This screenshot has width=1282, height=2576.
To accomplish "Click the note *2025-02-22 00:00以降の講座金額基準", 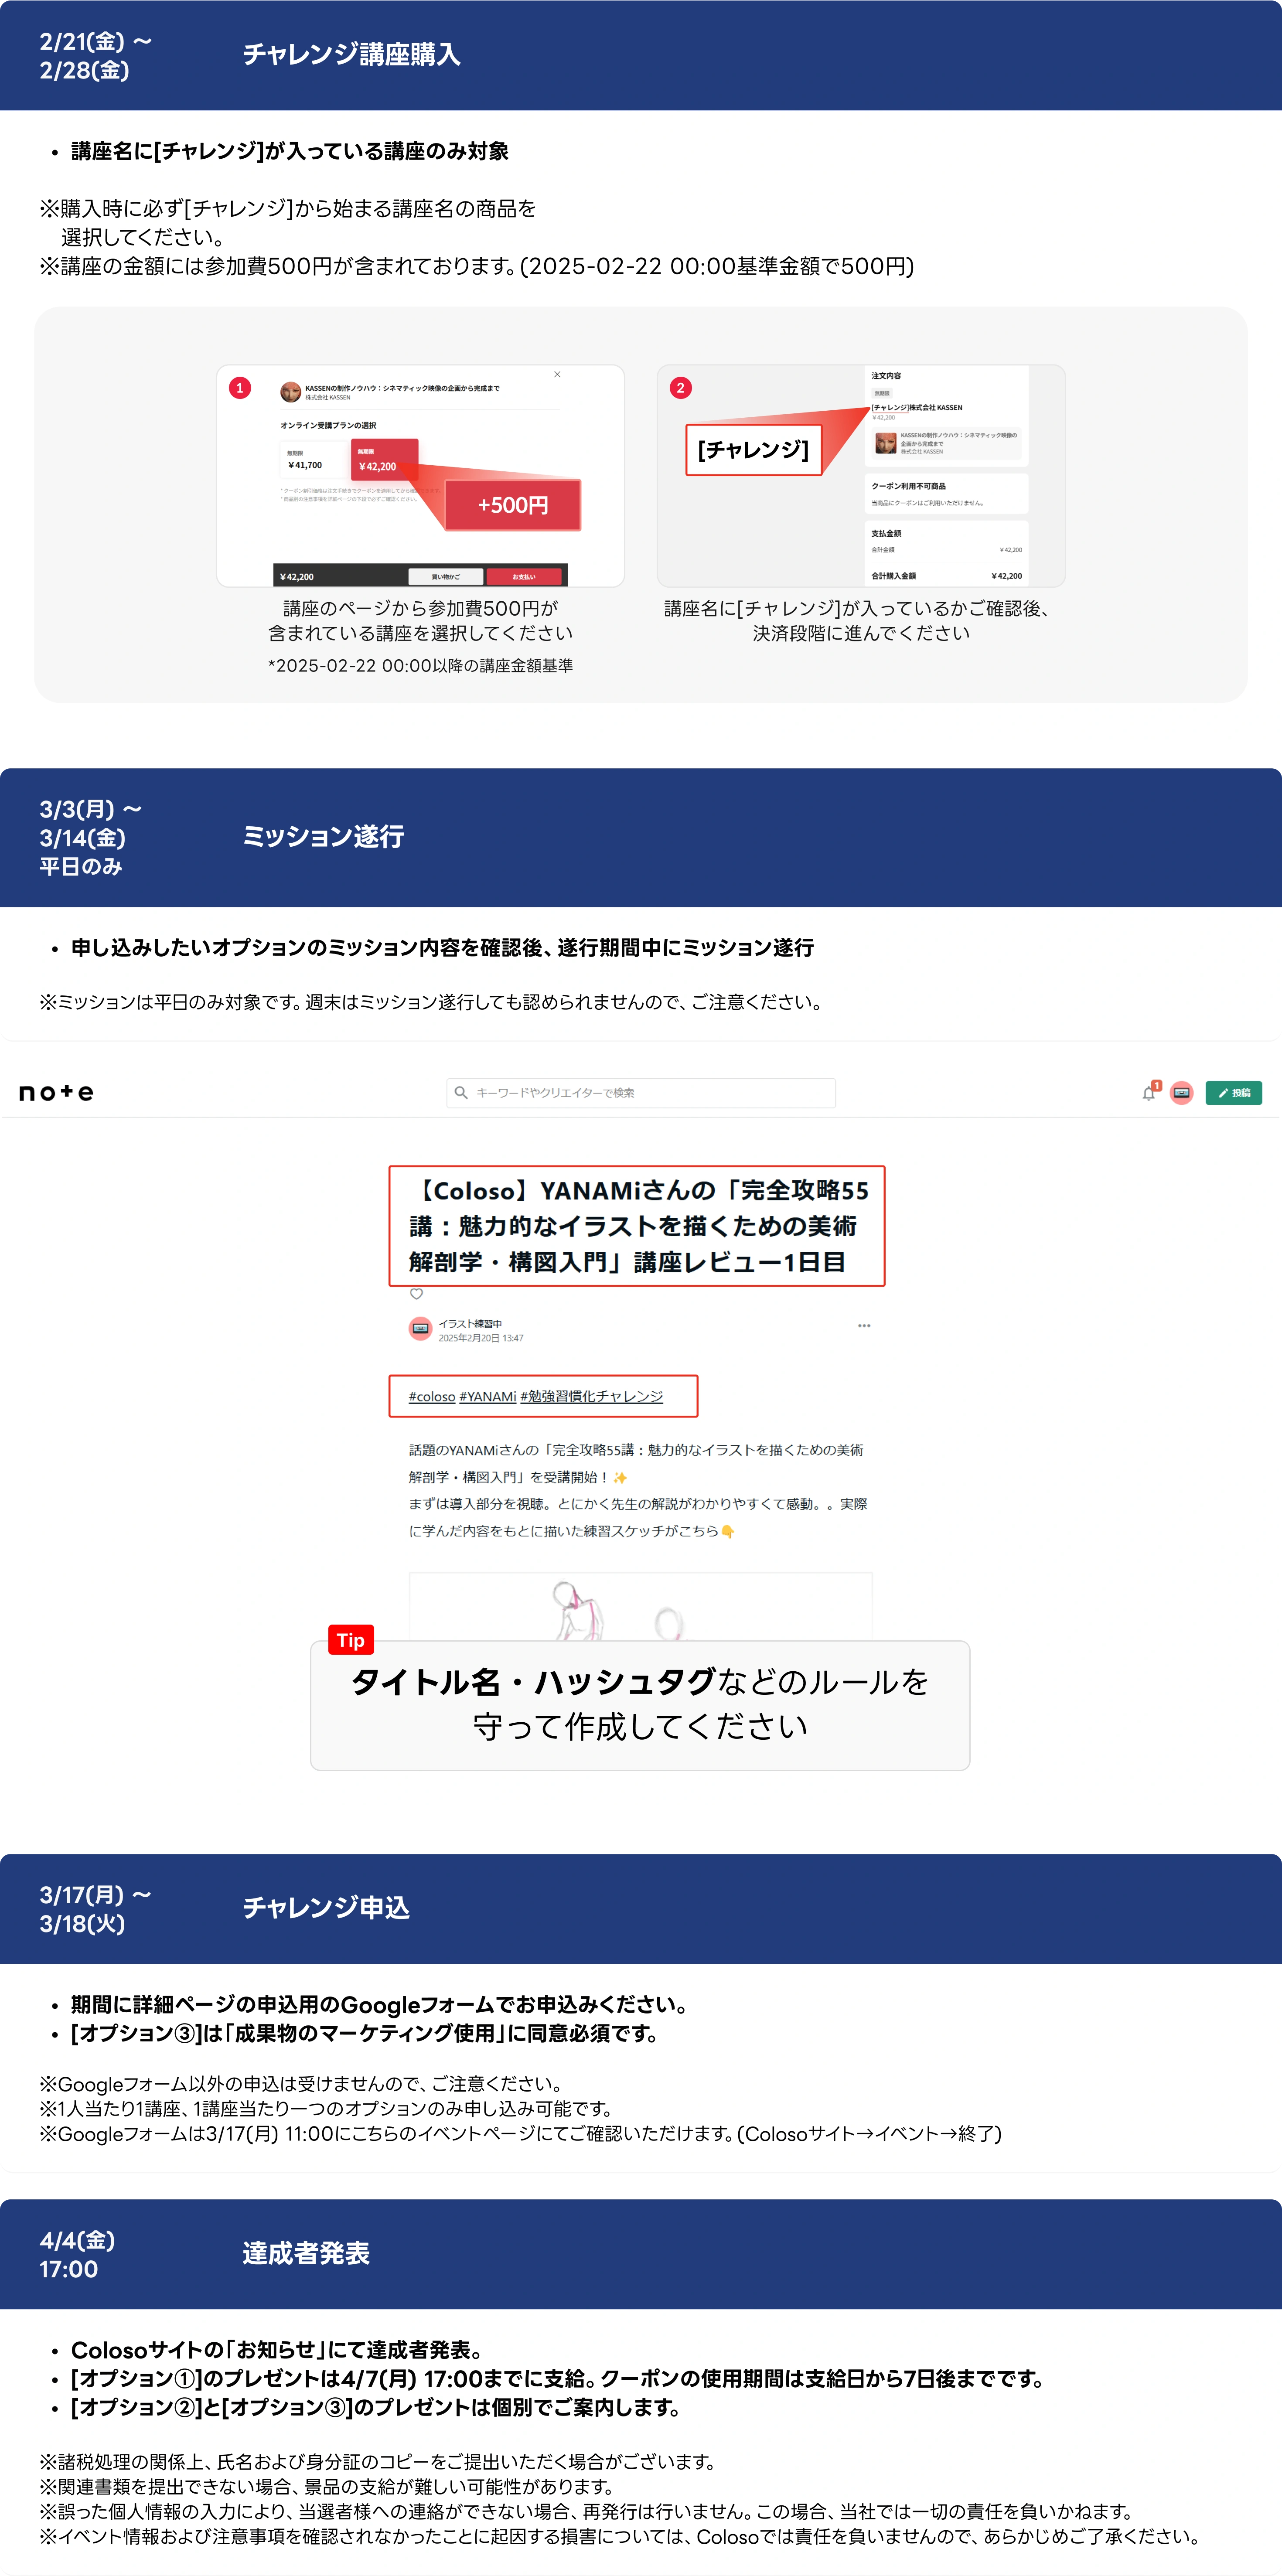I will click(x=420, y=666).
